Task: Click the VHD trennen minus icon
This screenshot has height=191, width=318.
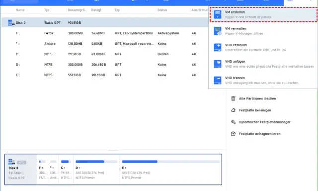Action: 218,81
